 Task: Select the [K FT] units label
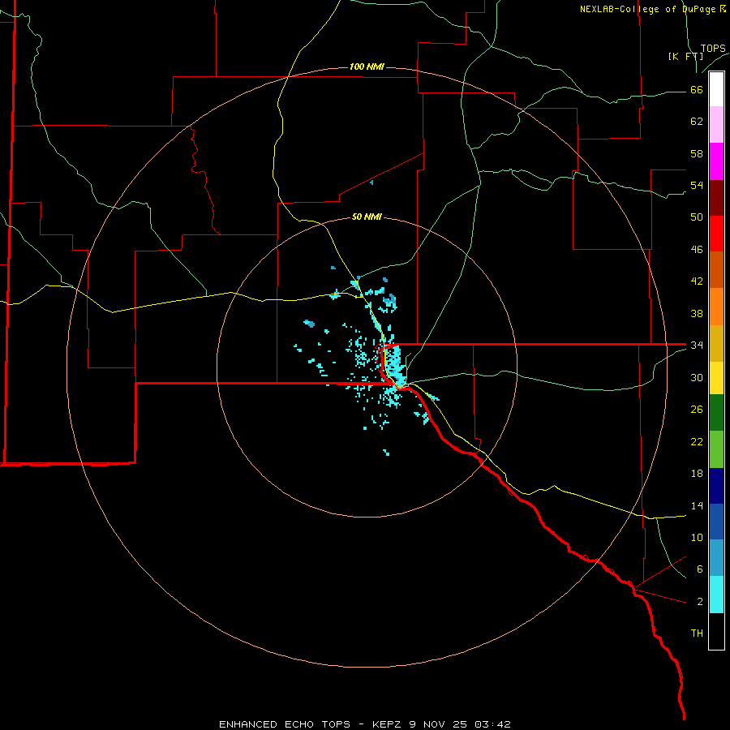pyautogui.click(x=685, y=57)
